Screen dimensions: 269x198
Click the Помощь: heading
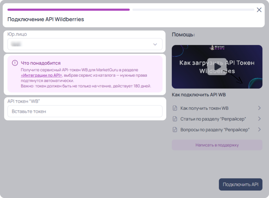(183, 35)
